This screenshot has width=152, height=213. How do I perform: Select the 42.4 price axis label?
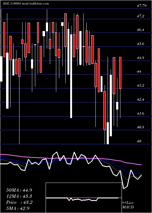(x=140, y=100)
